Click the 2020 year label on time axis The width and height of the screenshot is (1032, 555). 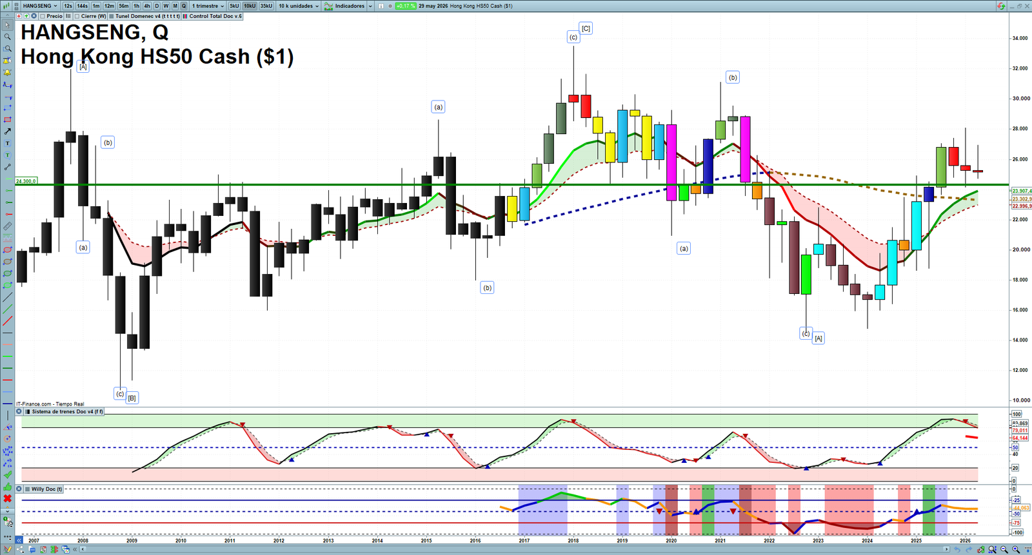coord(671,541)
